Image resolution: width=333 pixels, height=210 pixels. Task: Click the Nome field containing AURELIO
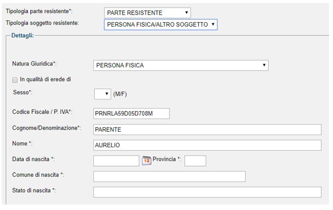(x=207, y=145)
